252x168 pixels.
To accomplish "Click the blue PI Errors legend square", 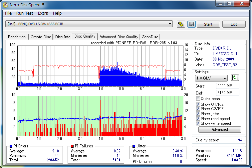I will (x=11, y=146).
